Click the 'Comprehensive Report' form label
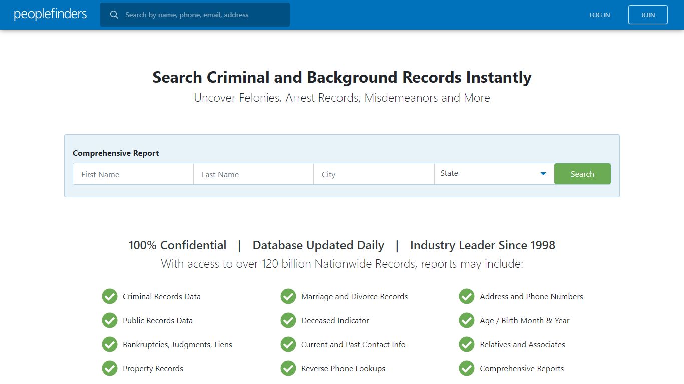This screenshot has width=684, height=384. click(x=116, y=153)
